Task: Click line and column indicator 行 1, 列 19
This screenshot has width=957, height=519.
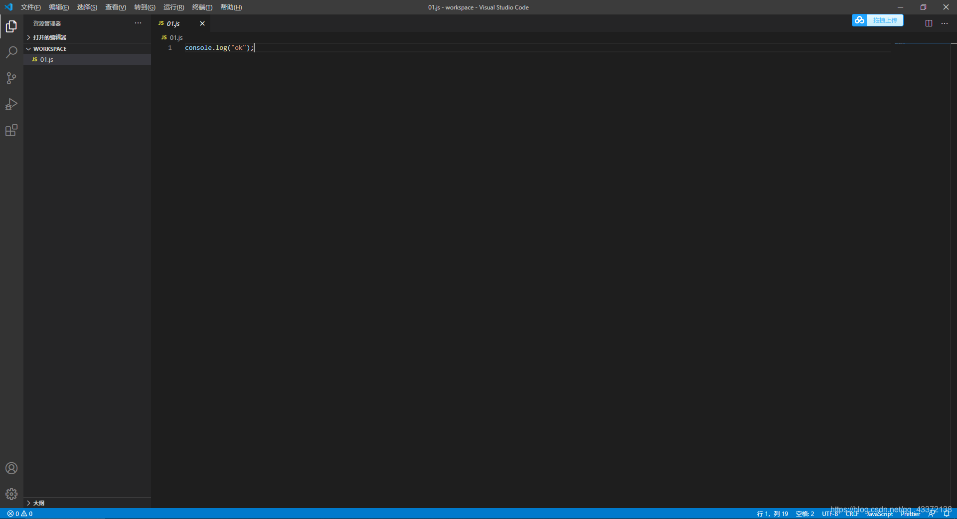Action: click(773, 514)
